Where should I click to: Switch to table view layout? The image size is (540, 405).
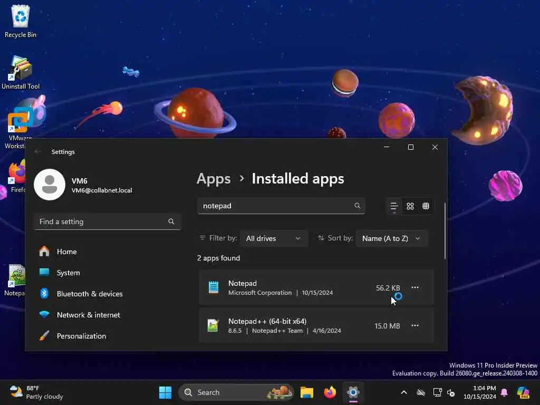tap(426, 206)
